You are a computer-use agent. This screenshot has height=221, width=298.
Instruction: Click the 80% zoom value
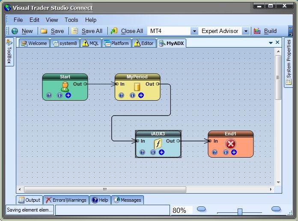pos(179,210)
